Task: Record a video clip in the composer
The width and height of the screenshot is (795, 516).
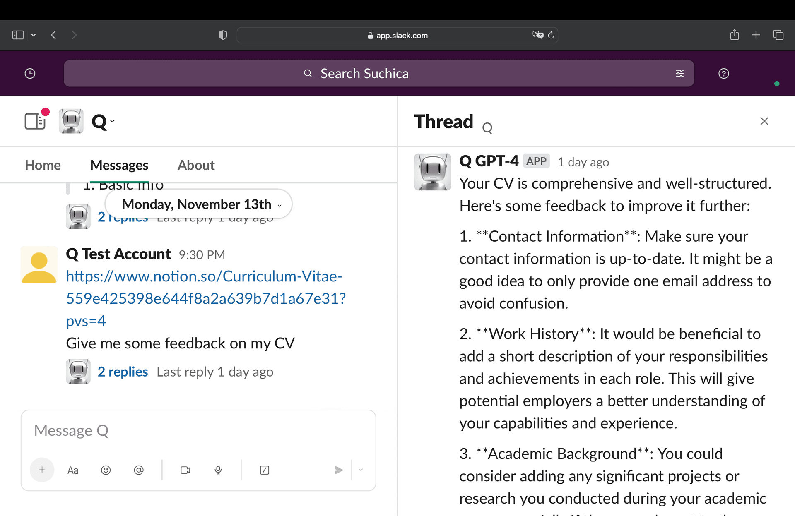Action: click(185, 470)
